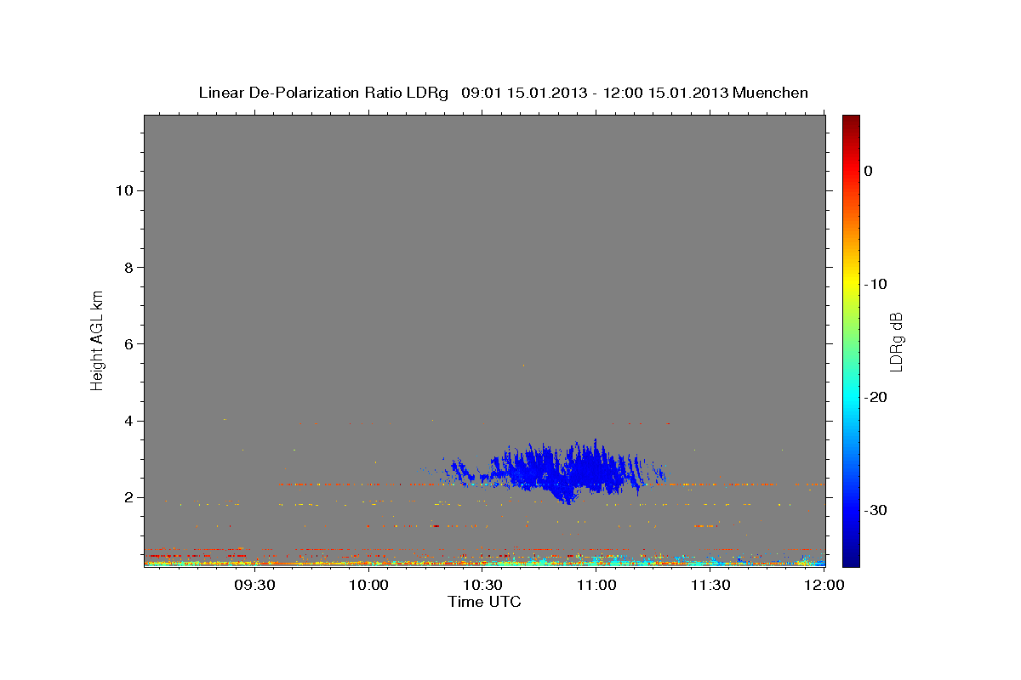Click the 11:30 time tick label

click(x=710, y=586)
